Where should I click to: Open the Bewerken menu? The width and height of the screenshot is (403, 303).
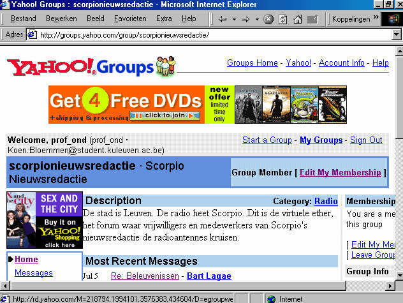(61, 18)
